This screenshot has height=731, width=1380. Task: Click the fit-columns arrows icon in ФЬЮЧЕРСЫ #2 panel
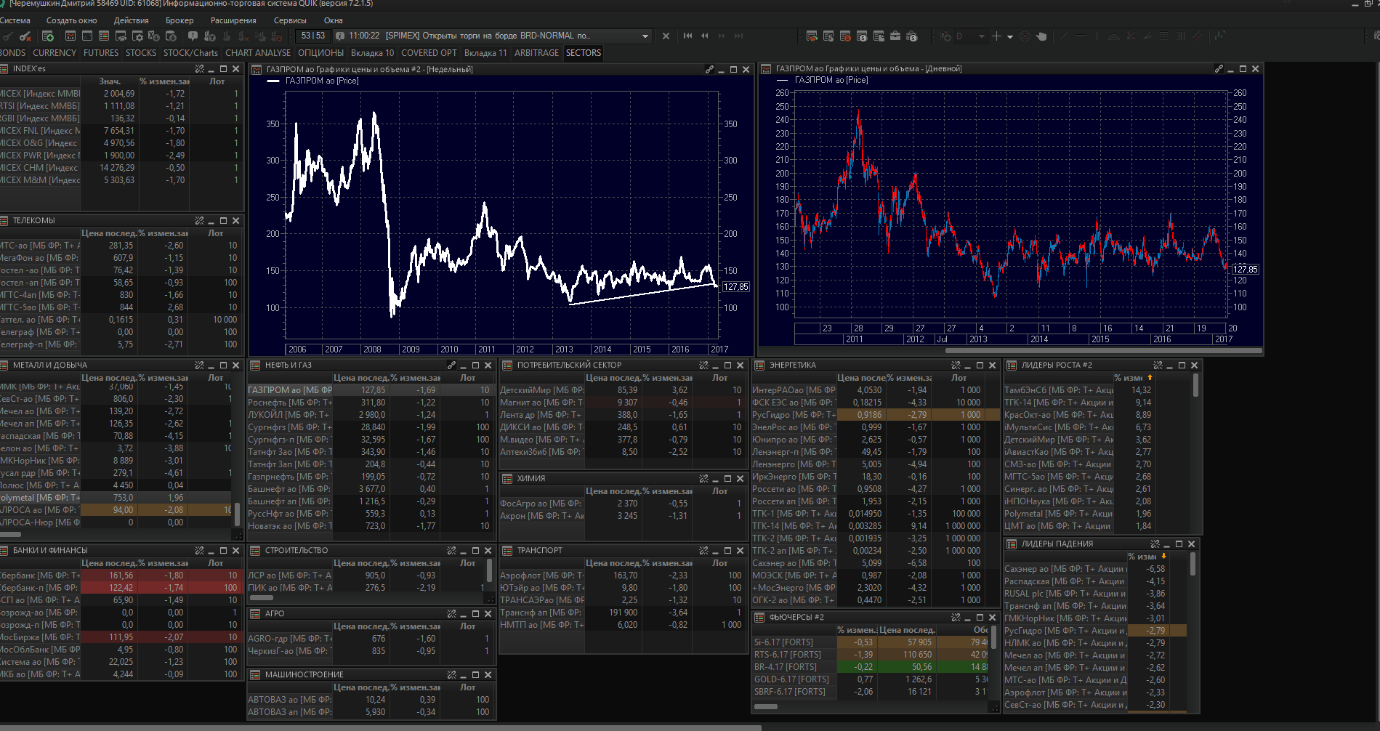(956, 618)
